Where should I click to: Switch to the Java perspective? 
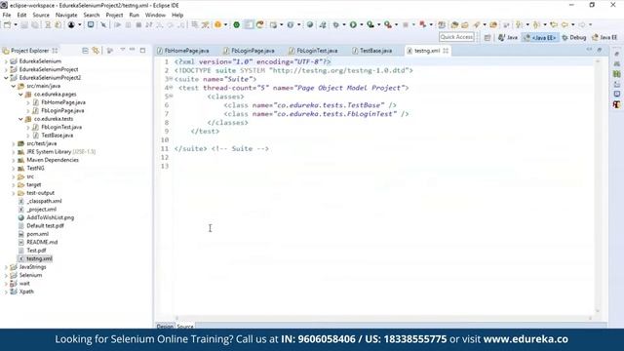tap(508, 37)
